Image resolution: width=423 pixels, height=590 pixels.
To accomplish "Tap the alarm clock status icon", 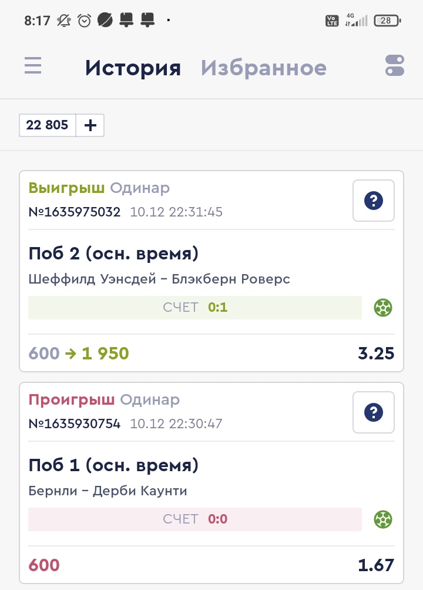I will tap(85, 21).
